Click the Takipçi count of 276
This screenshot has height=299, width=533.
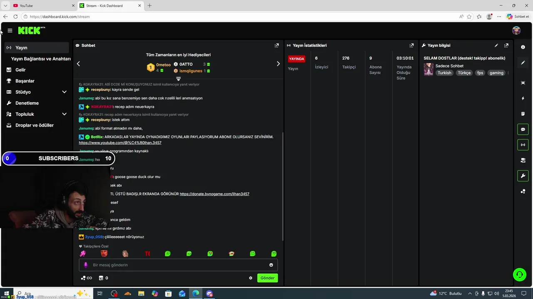[x=346, y=58]
